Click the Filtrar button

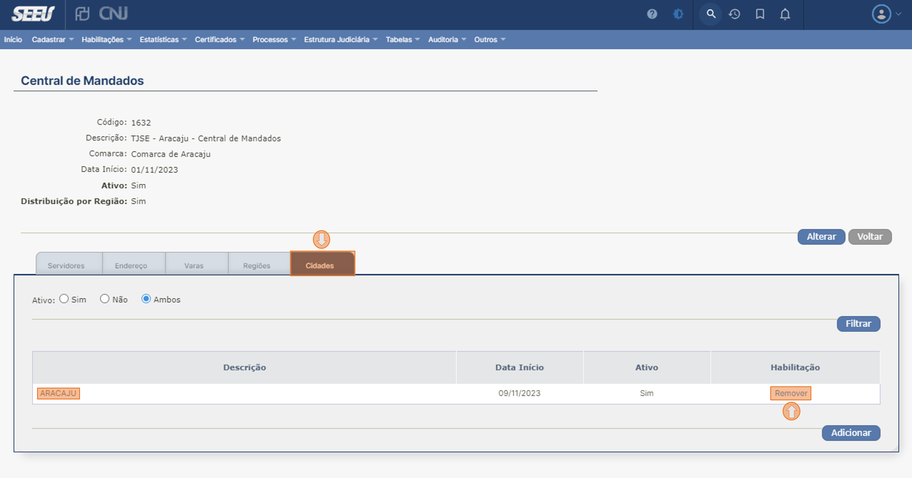tap(858, 324)
